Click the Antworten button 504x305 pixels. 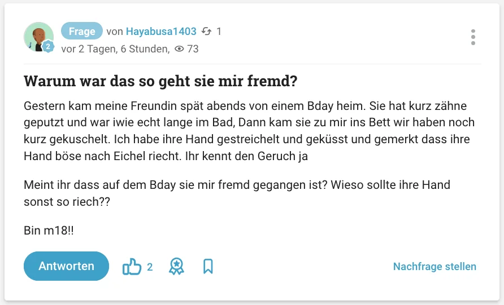pos(66,266)
